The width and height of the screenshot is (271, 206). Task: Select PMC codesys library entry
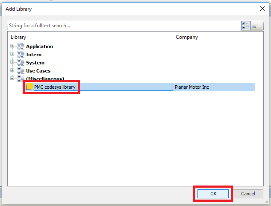click(55, 87)
